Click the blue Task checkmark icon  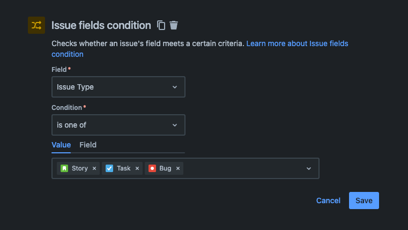point(109,168)
